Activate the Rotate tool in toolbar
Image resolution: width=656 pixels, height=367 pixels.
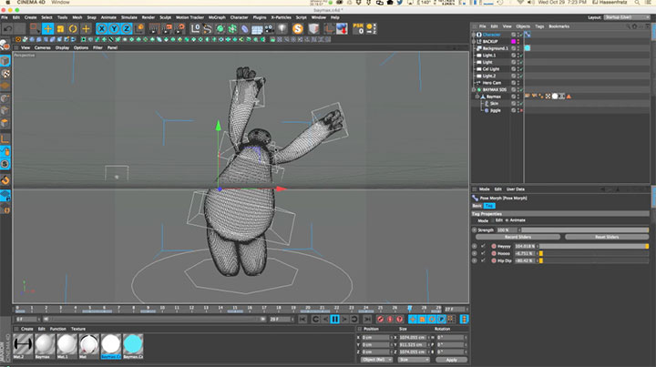pyautogui.click(x=73, y=29)
